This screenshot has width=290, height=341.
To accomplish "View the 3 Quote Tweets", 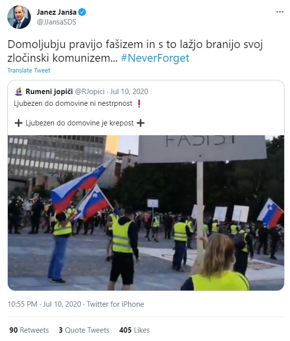I will point(84,330).
